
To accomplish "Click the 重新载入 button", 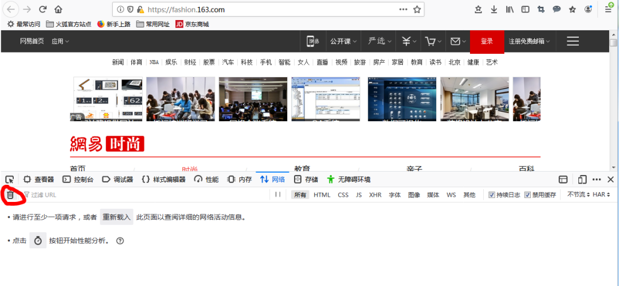I will (116, 217).
